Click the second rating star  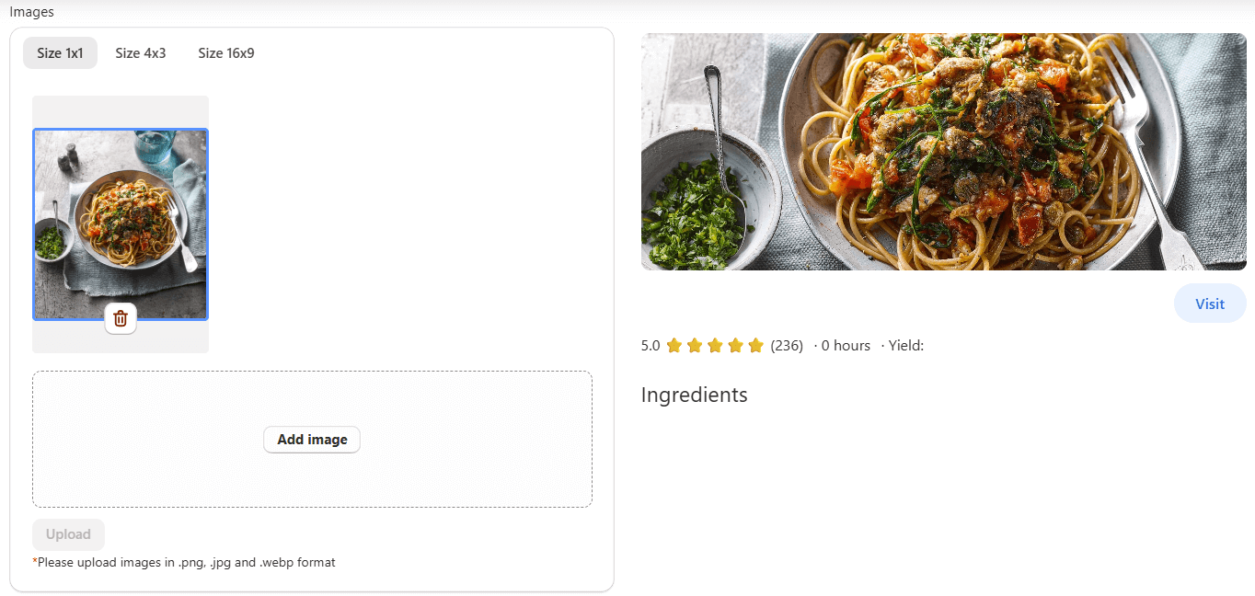point(695,345)
